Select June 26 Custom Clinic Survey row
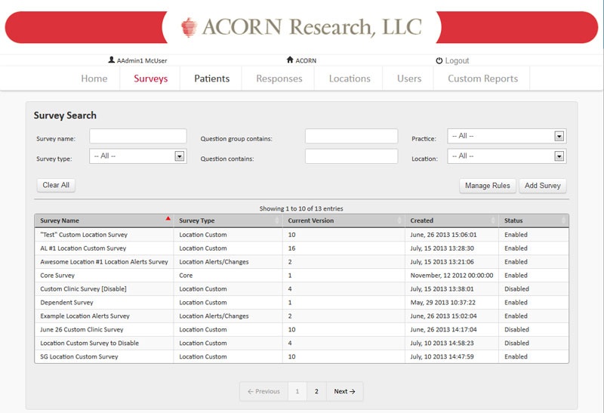The width and height of the screenshot is (604, 413). point(301,329)
